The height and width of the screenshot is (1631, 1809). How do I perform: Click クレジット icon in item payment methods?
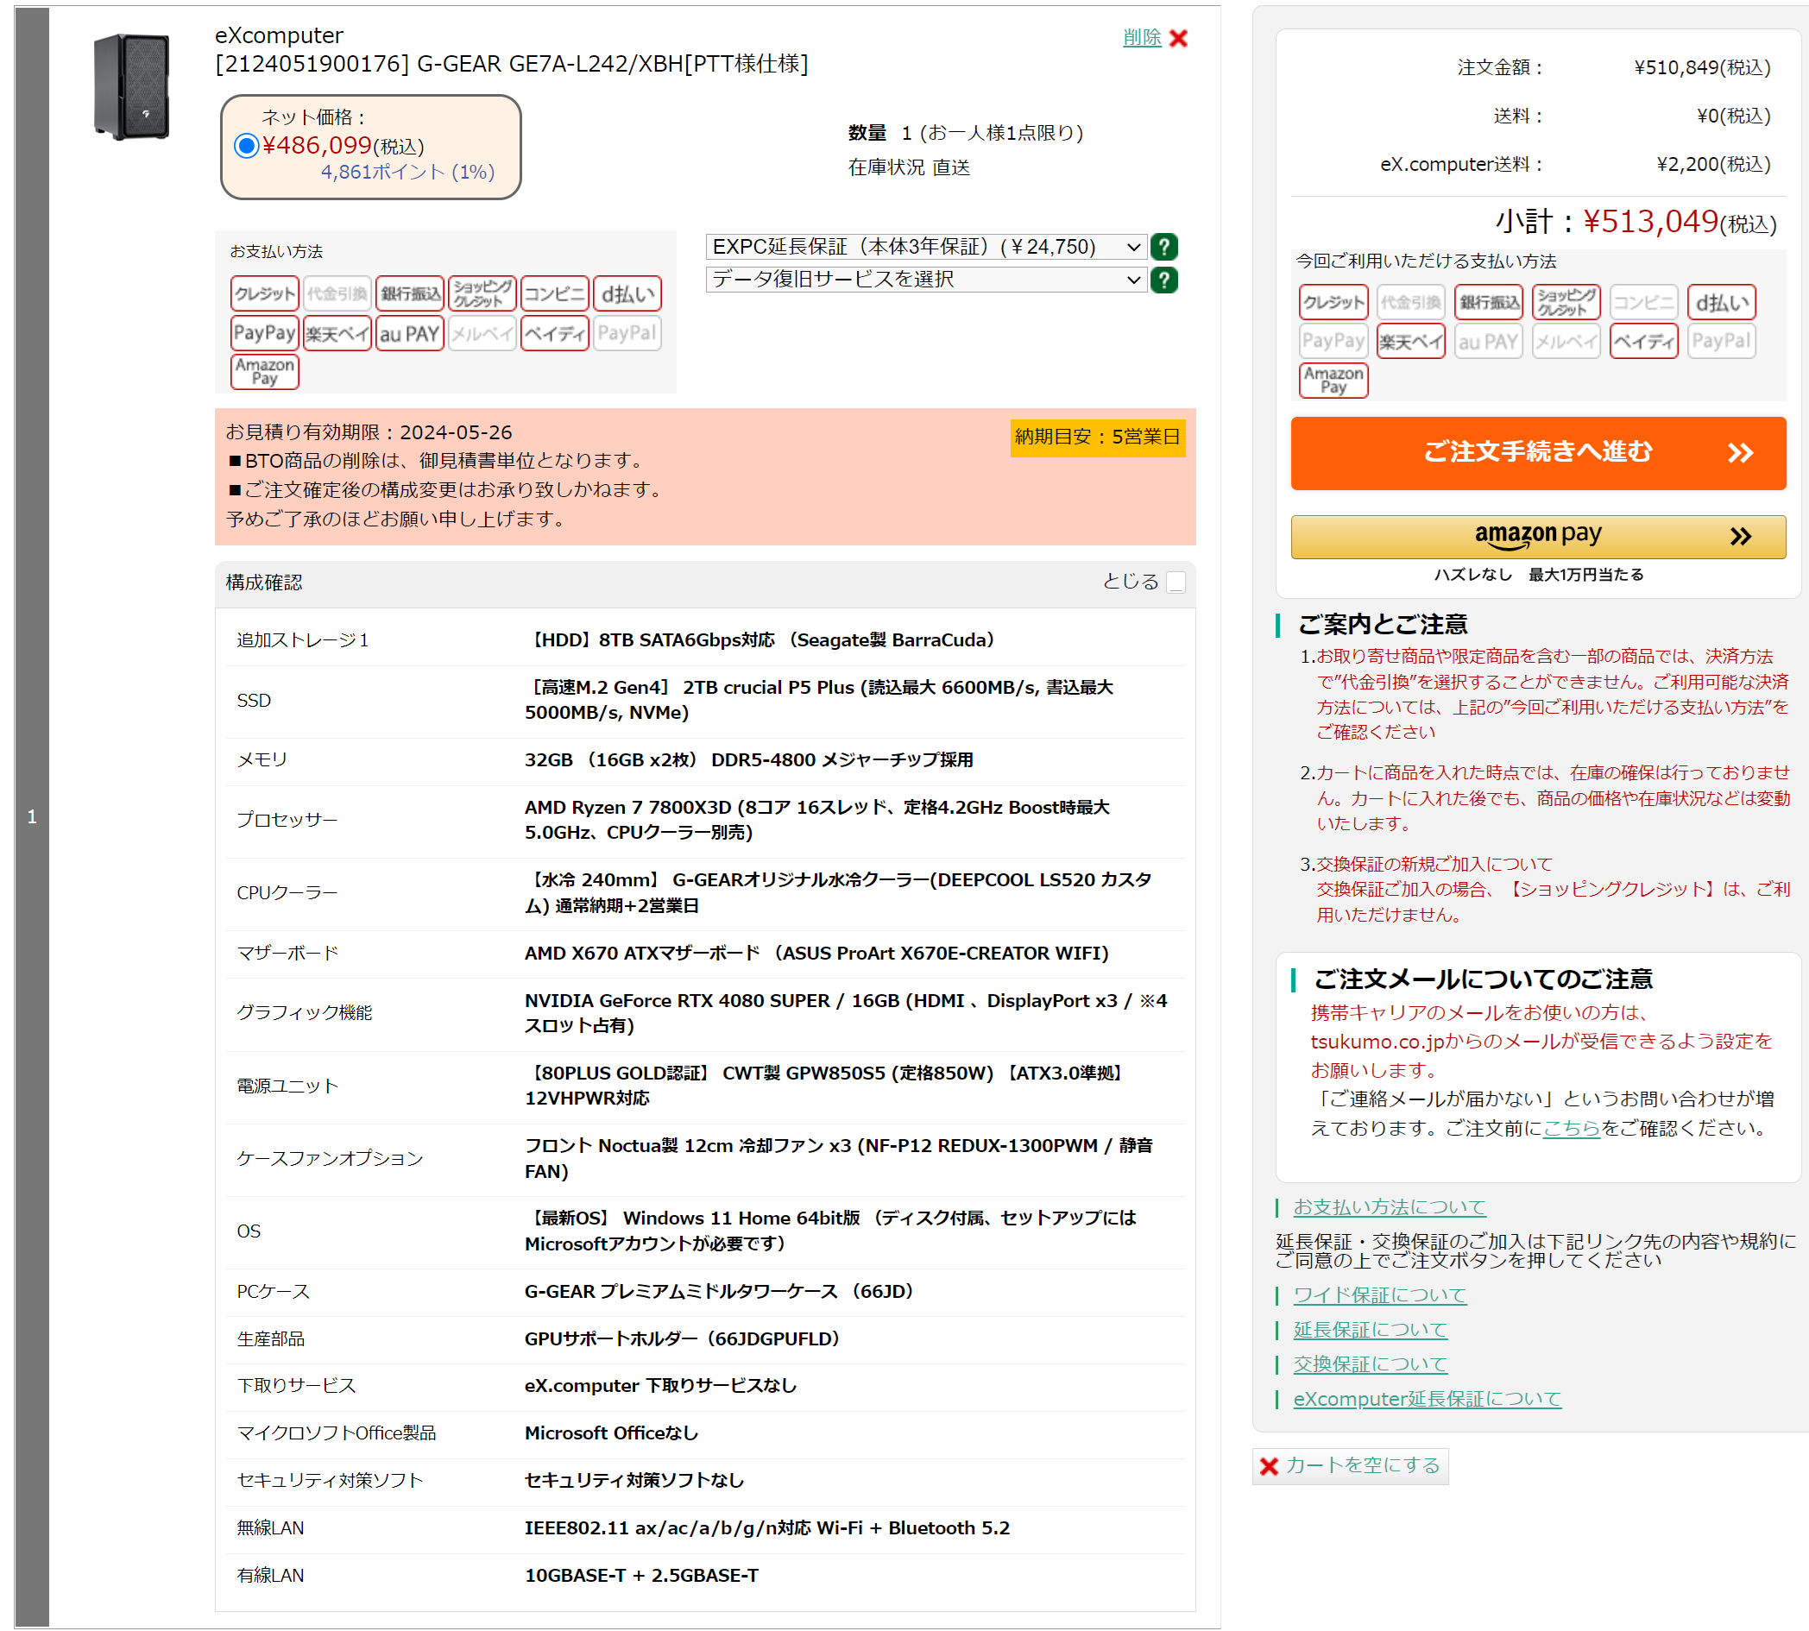(264, 294)
